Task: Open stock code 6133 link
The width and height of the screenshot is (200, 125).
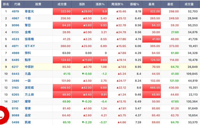Action: 15,32
